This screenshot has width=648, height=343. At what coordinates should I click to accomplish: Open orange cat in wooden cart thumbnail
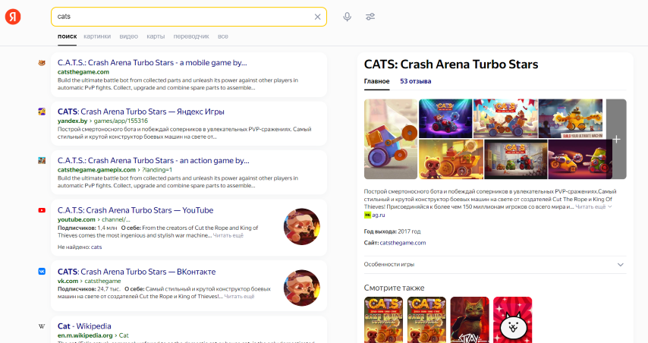[x=451, y=159]
